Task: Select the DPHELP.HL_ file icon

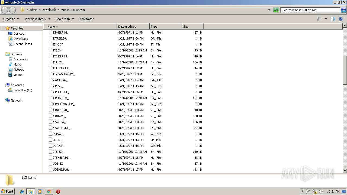Action: click(50, 32)
